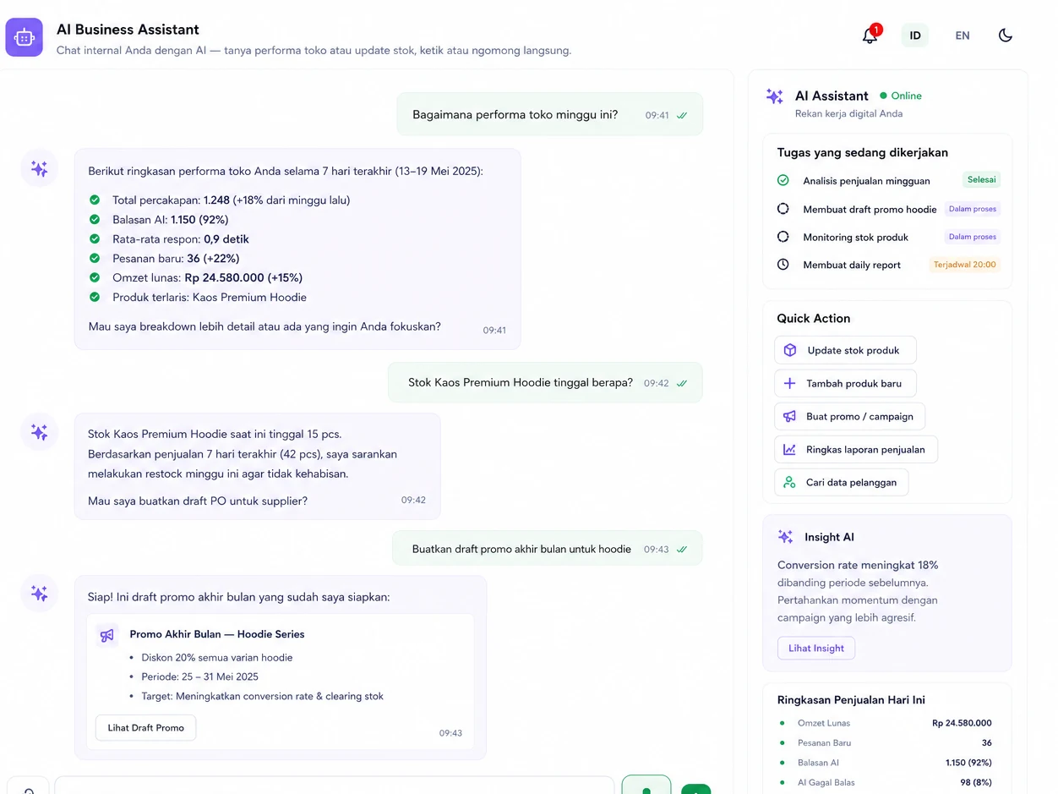Click the 'Buatkan draft promo akhir bulan untuk hoodie' message
This screenshot has width=1058, height=794.
(x=548, y=548)
